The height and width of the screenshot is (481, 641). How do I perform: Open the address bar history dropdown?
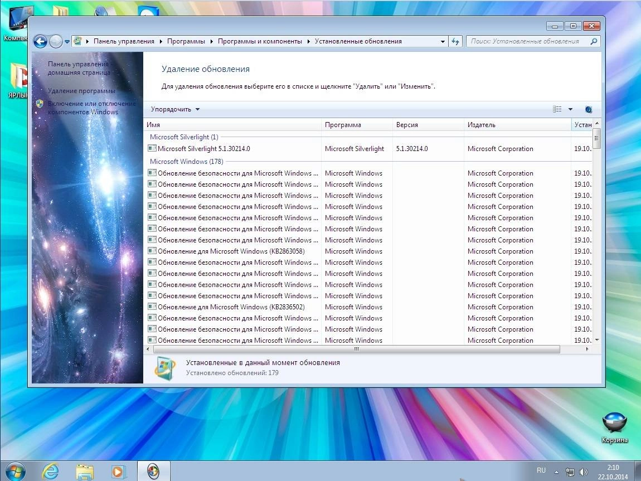pos(443,41)
